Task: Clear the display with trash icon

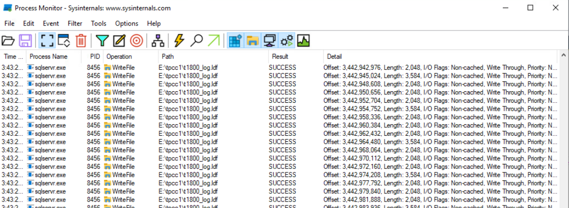Action: [81, 41]
